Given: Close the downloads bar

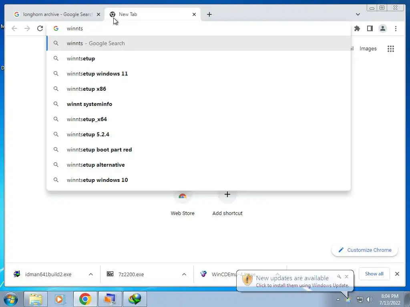Looking at the screenshot, I should [397, 274].
